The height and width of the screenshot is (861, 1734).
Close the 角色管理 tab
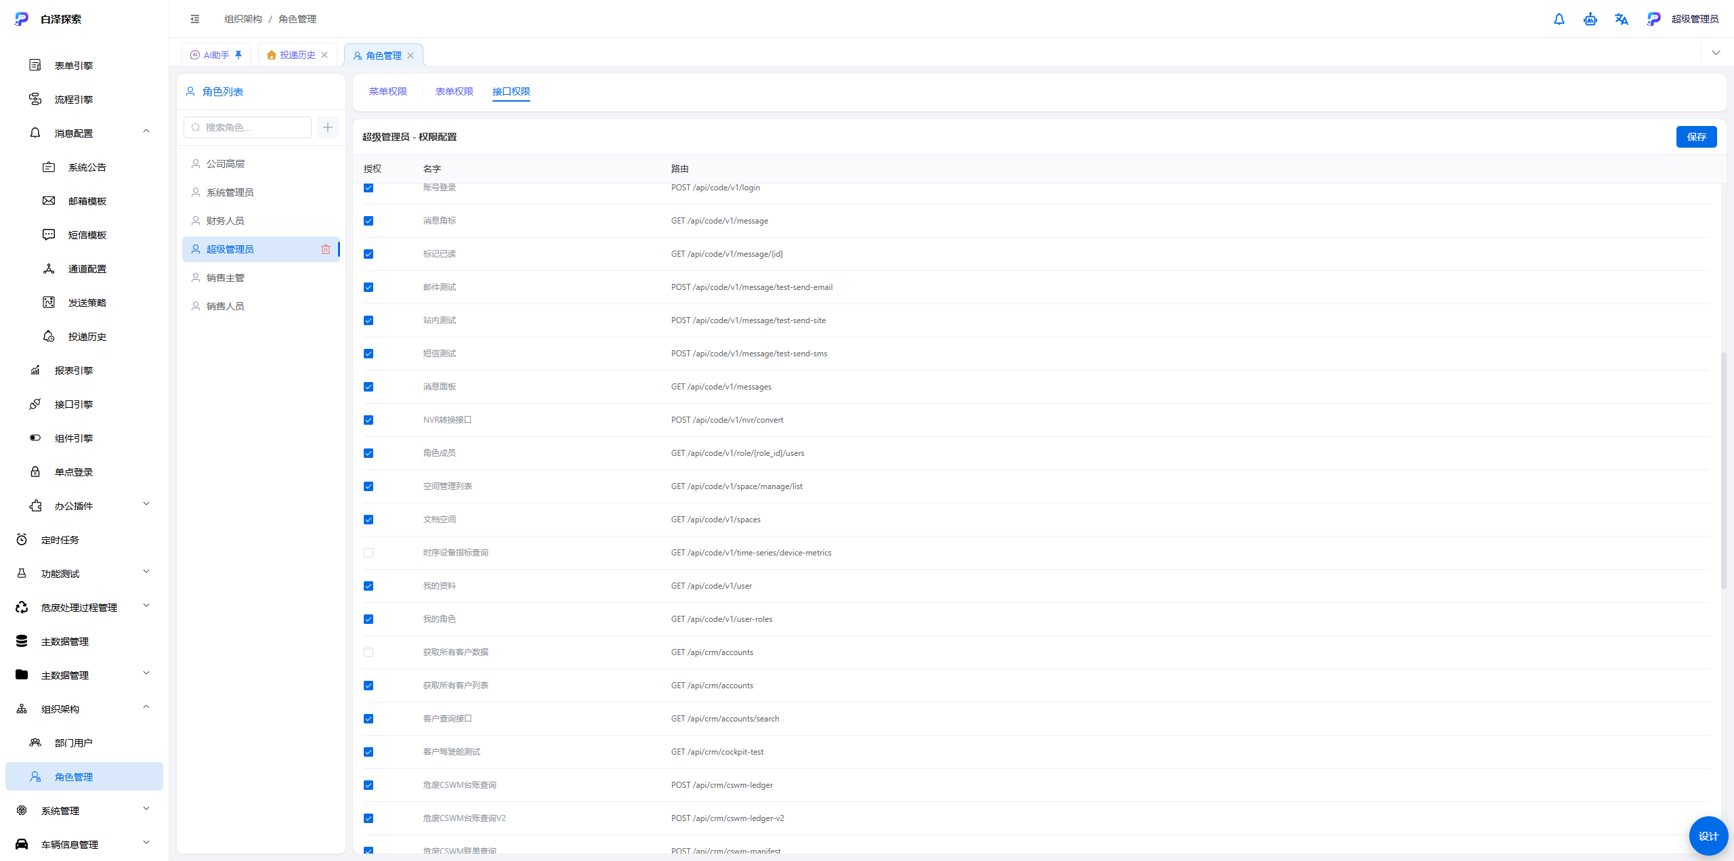(x=410, y=56)
